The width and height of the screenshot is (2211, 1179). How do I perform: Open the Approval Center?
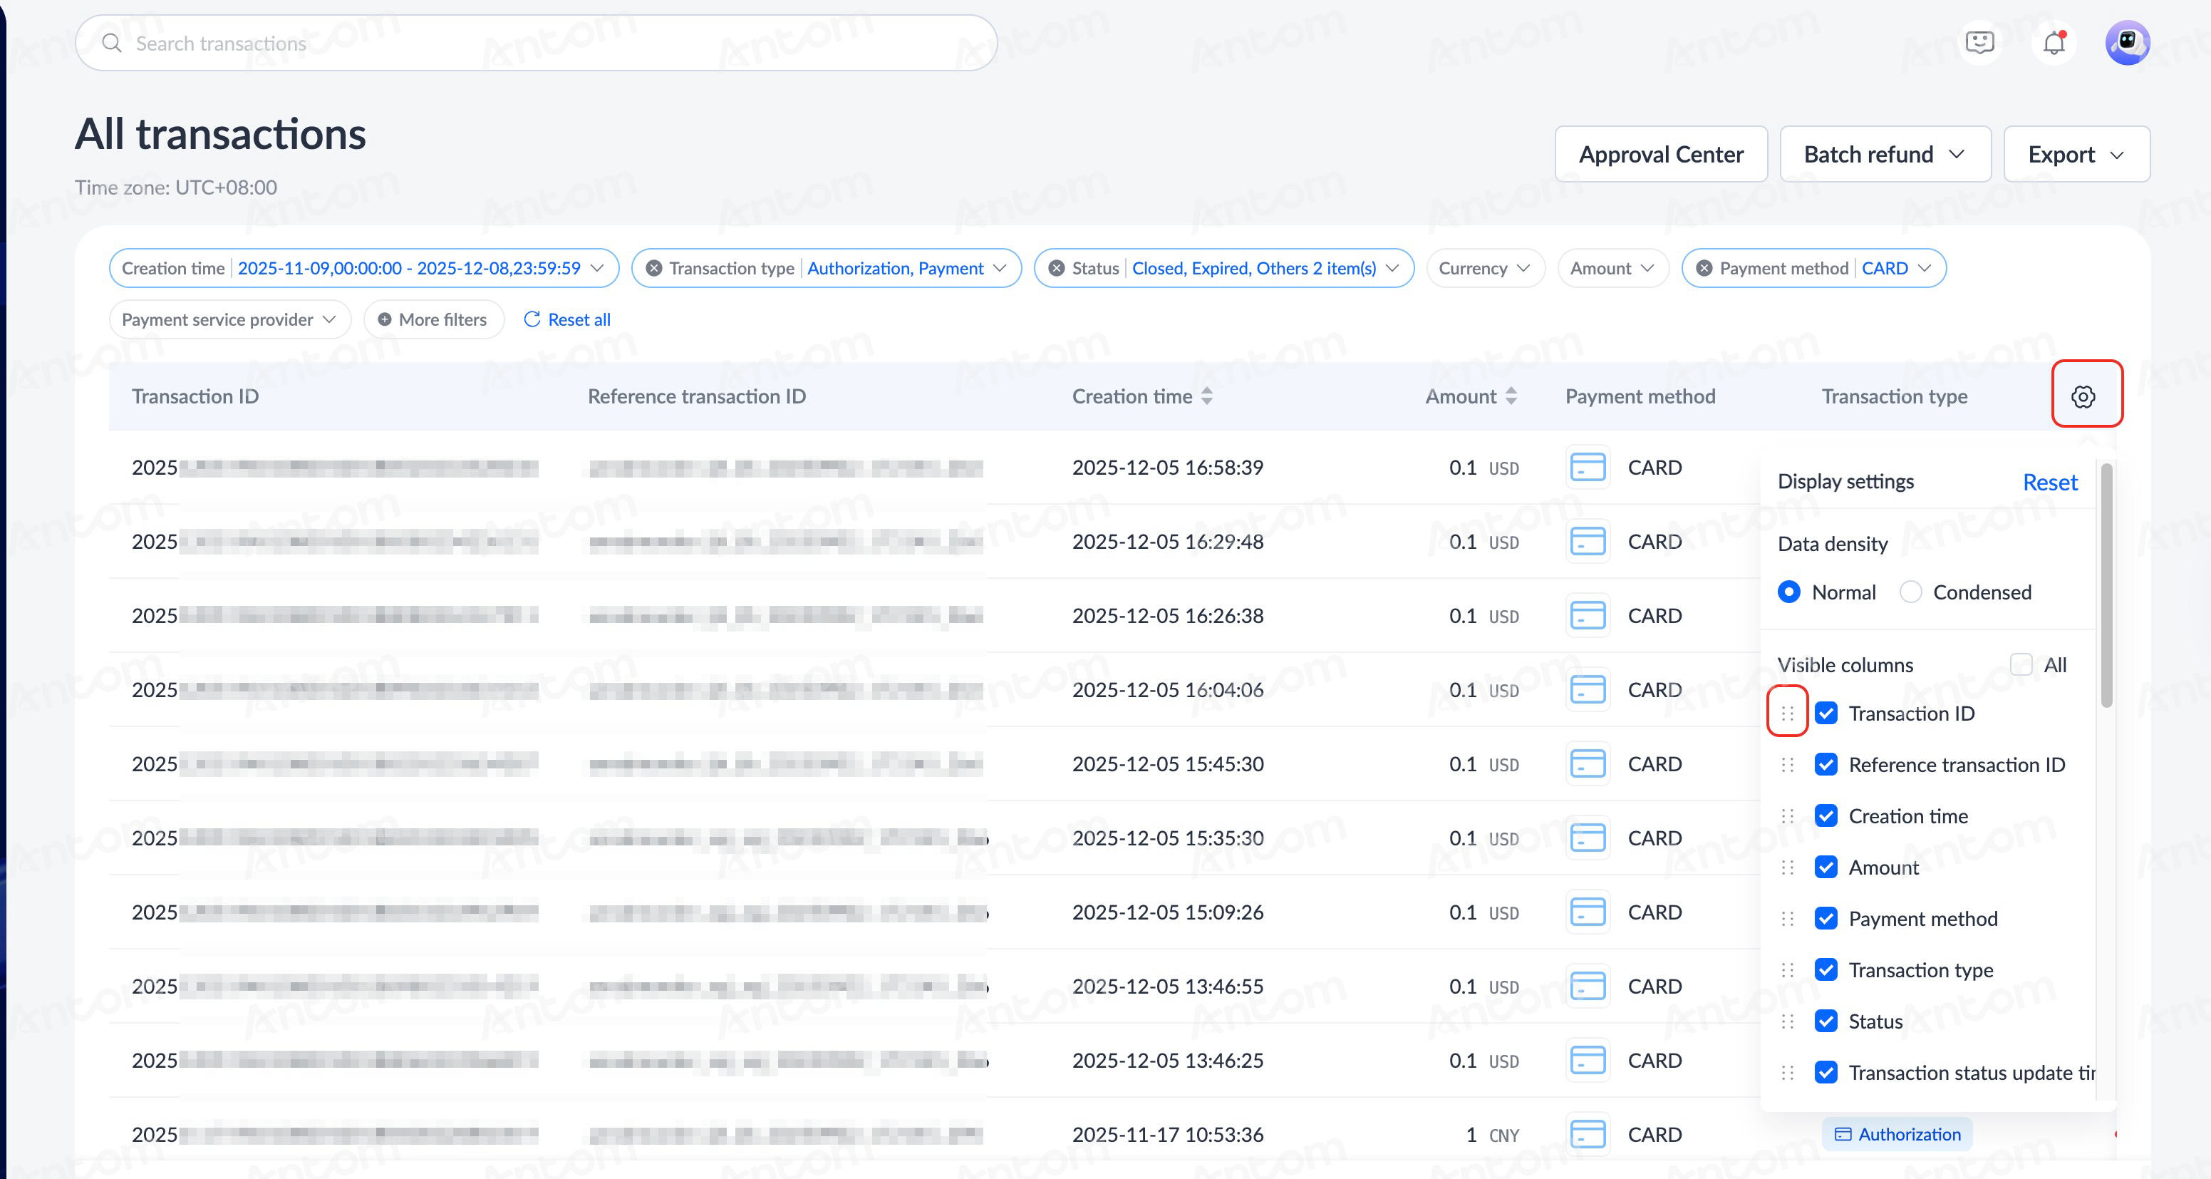1660,155
